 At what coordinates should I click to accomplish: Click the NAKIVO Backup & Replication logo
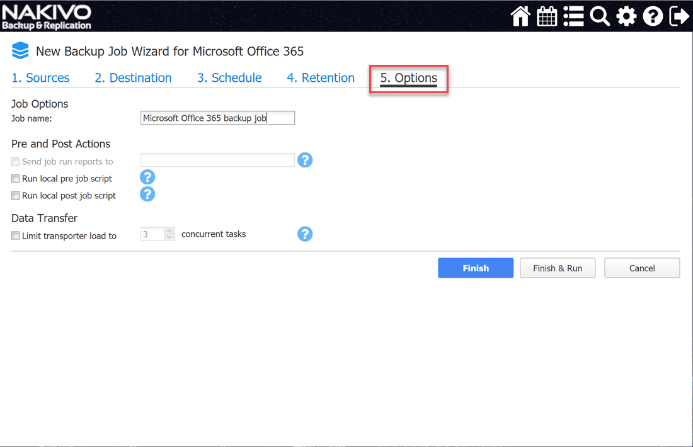coord(47,17)
